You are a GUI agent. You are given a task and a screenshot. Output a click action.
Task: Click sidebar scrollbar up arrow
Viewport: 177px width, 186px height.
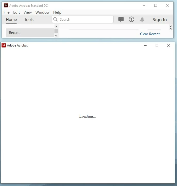coord(57,27)
